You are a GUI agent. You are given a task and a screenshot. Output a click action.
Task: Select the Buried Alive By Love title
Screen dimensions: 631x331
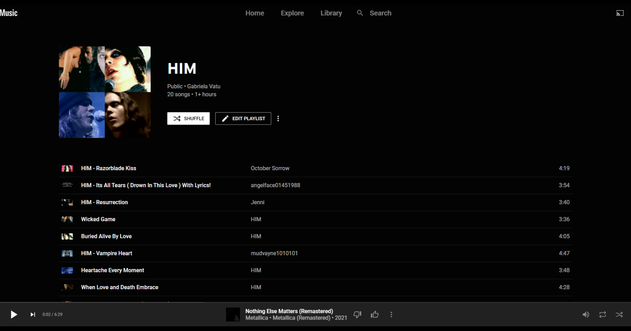106,236
